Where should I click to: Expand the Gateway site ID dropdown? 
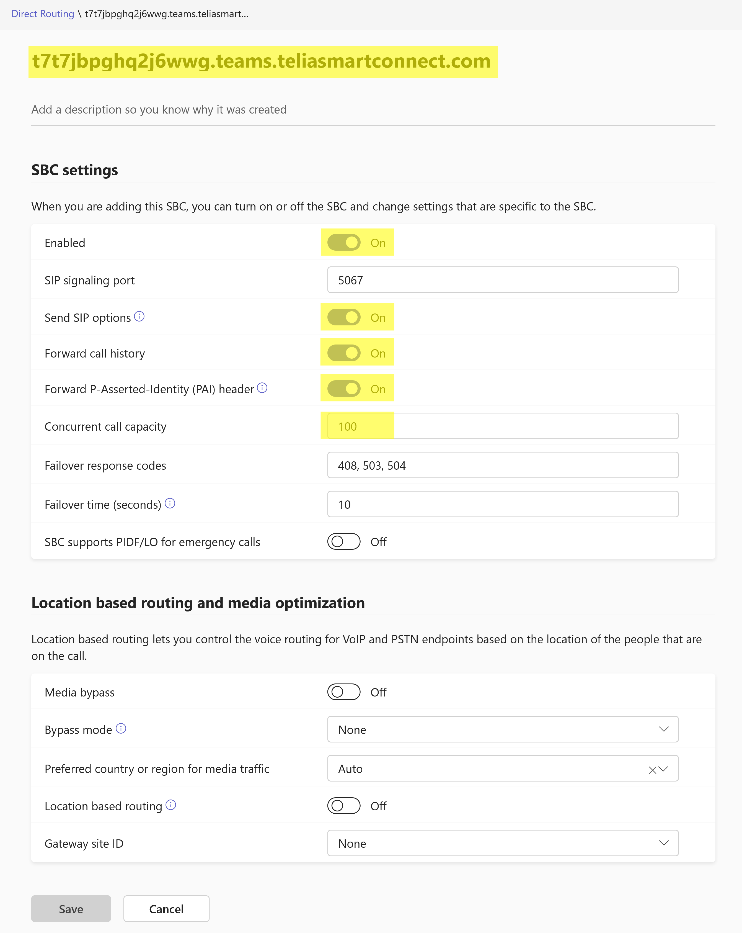503,843
